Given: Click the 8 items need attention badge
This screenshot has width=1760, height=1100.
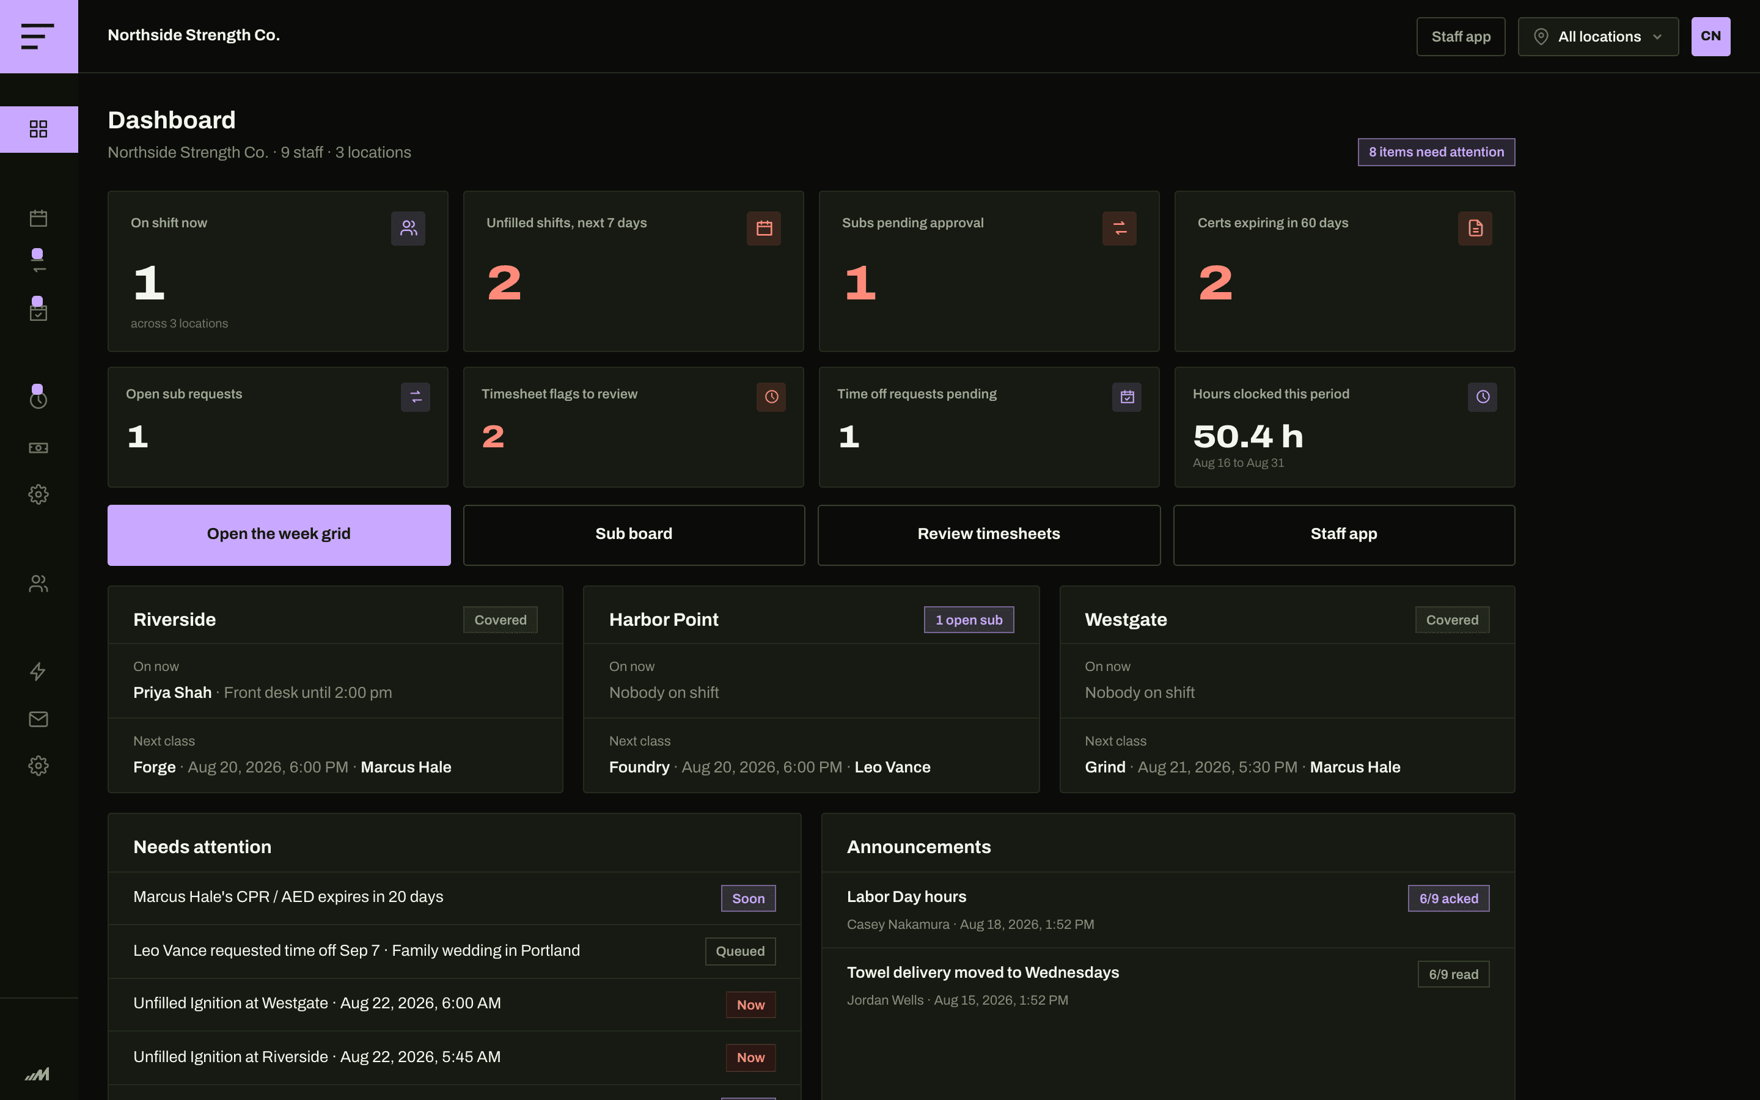Looking at the screenshot, I should pos(1436,152).
